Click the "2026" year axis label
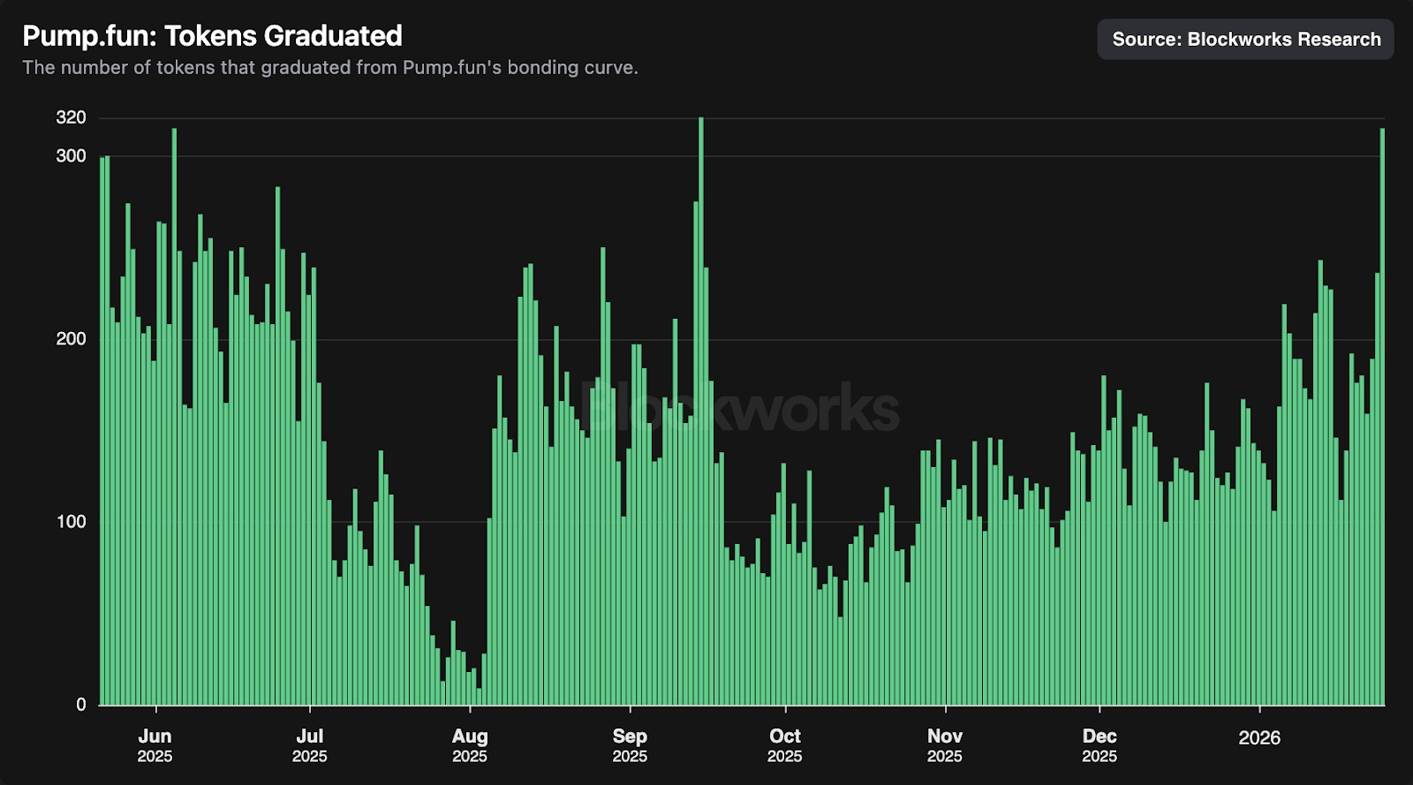Image resolution: width=1413 pixels, height=785 pixels. pos(1259,738)
